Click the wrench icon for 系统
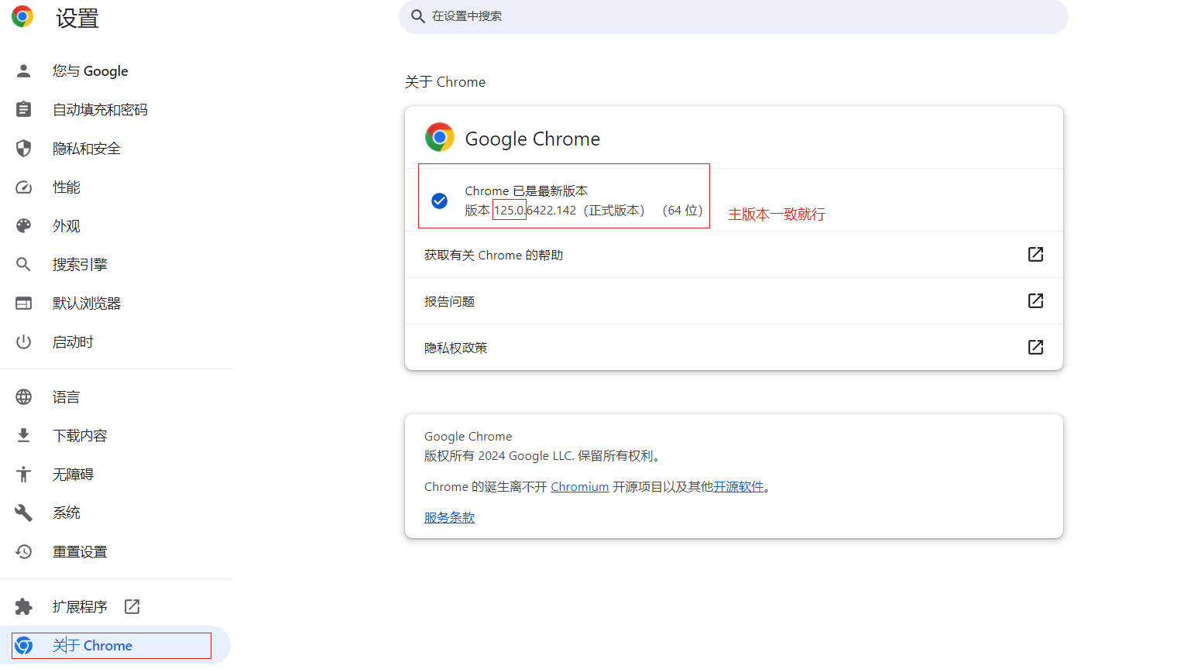Screen dimensions: 1184x669 click(x=24, y=513)
